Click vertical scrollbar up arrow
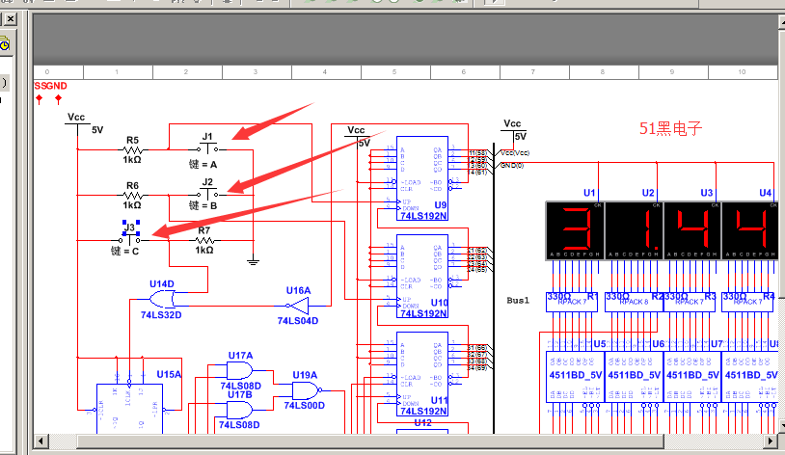The height and width of the screenshot is (455, 785). tap(782, 22)
